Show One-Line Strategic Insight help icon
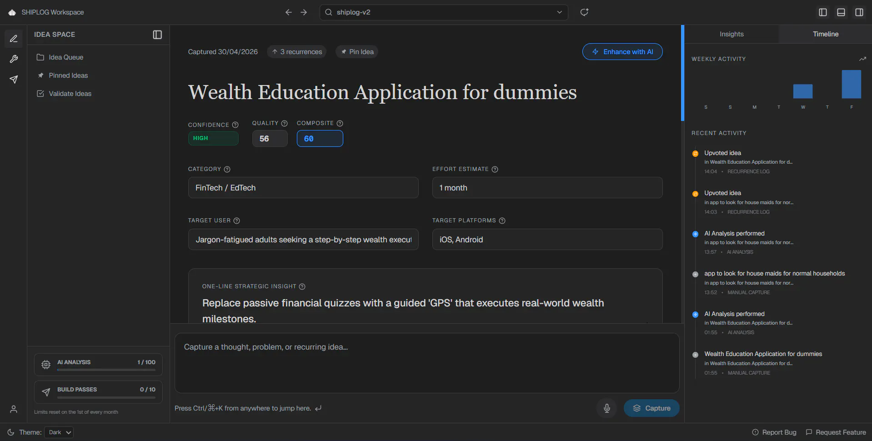The width and height of the screenshot is (872, 441). coord(302,286)
